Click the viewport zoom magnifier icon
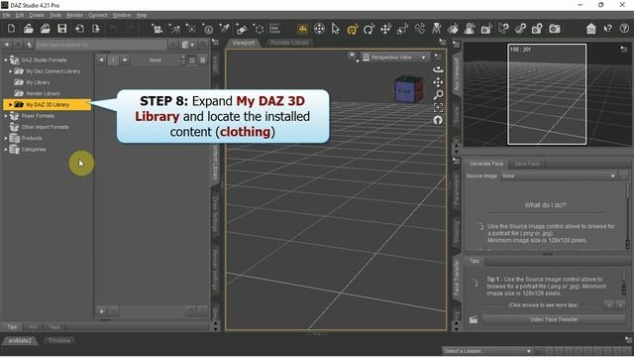This screenshot has height=357, width=634. coord(438,95)
